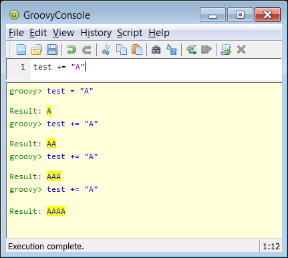The height and width of the screenshot is (258, 288).
Task: Open the Edit menu
Action: [x=38, y=33]
